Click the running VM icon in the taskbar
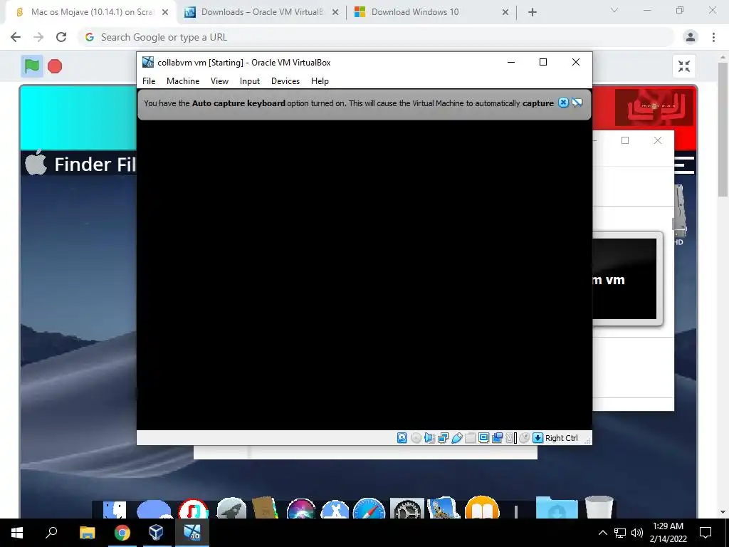The height and width of the screenshot is (547, 729). click(192, 533)
